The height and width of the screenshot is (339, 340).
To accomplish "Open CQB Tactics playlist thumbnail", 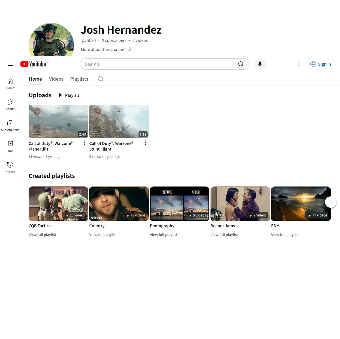I will [x=58, y=204].
